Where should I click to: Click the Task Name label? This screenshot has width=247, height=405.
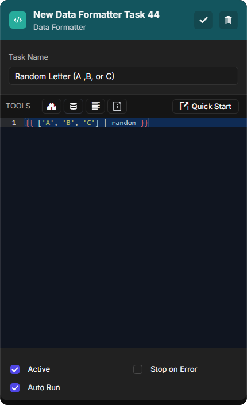(29, 57)
